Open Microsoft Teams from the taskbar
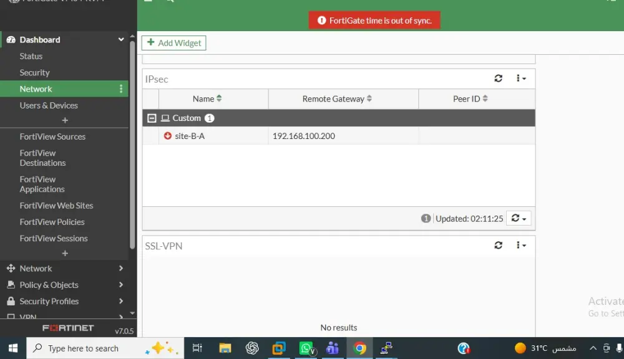The height and width of the screenshot is (359, 624). click(333, 348)
